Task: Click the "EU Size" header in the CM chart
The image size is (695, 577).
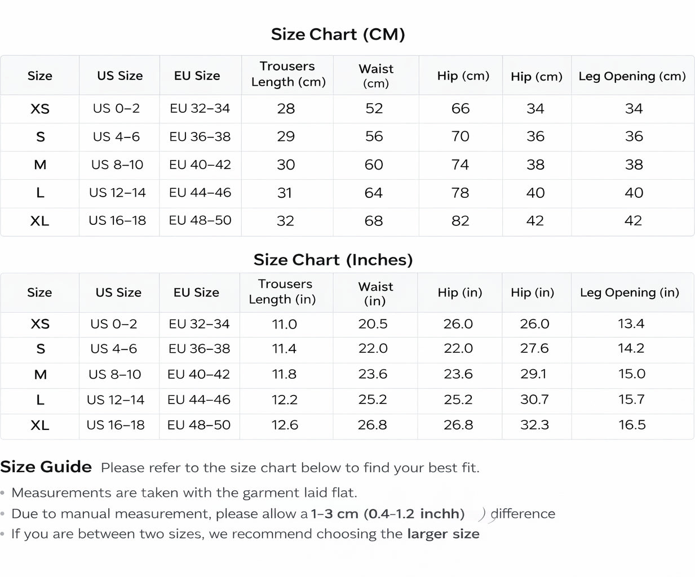Action: click(197, 76)
